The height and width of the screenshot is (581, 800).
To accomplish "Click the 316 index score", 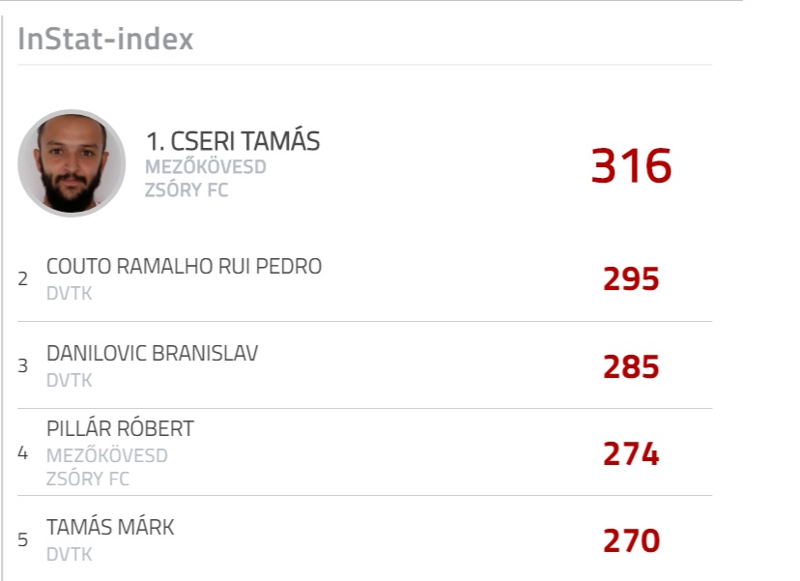I will tap(631, 165).
